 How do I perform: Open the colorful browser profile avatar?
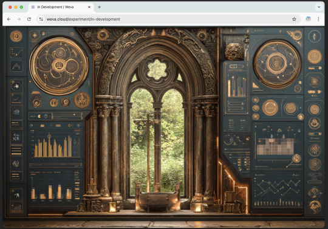[x=308, y=19]
